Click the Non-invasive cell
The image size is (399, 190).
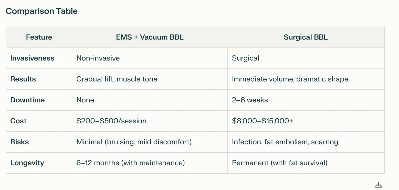pos(150,58)
